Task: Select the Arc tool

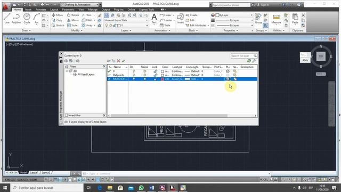Action: point(37,19)
